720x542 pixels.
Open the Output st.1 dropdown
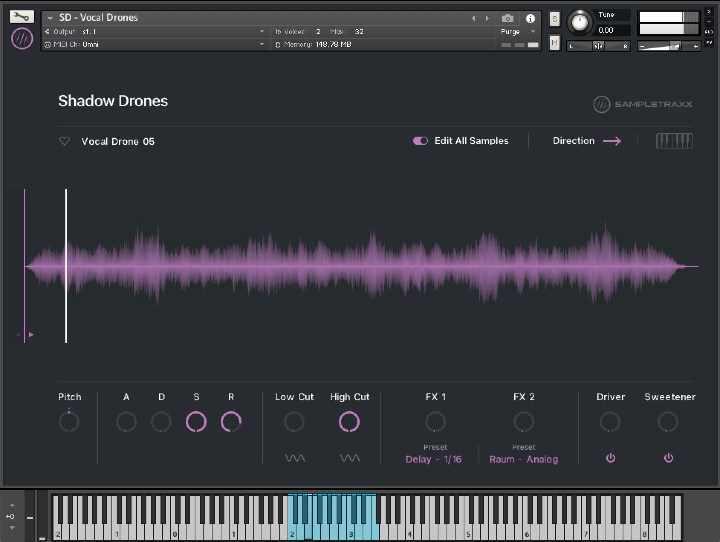pyautogui.click(x=263, y=32)
